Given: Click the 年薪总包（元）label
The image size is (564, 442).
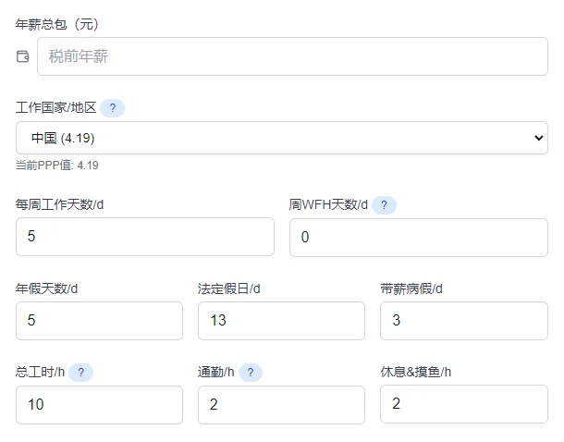Looking at the screenshot, I should click(x=57, y=24).
